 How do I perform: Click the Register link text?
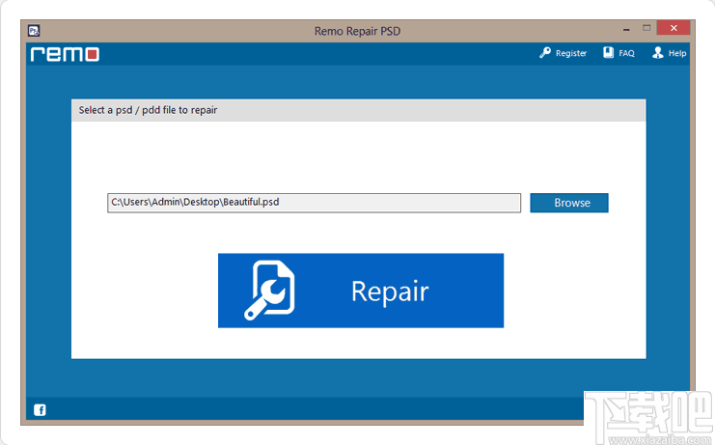pos(571,53)
